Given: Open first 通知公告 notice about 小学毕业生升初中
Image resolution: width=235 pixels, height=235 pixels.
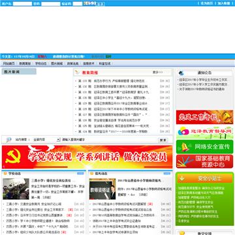Looking at the screenshot, I should tap(204, 80).
